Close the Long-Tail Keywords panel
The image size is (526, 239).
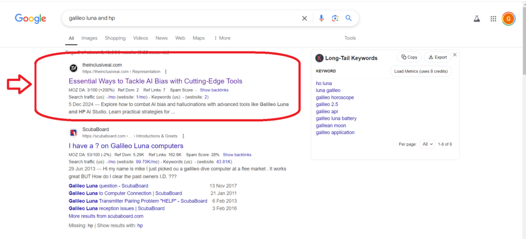(455, 54)
